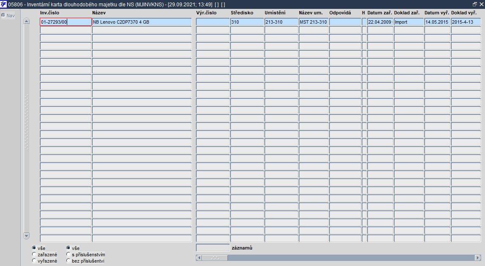The width and height of the screenshot is (485, 266).
Task: Click the 'Inv.číslo' column header
Action: point(49,13)
